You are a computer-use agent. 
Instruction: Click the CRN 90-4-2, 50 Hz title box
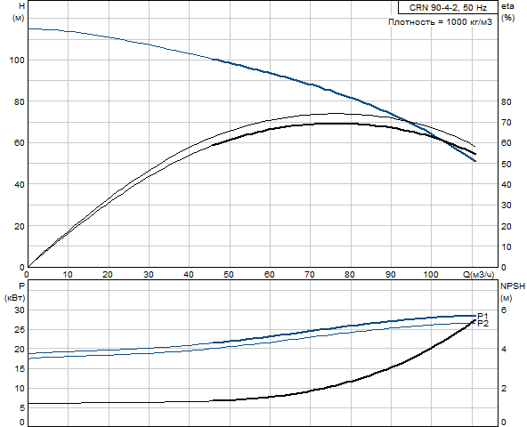pyautogui.click(x=448, y=7)
